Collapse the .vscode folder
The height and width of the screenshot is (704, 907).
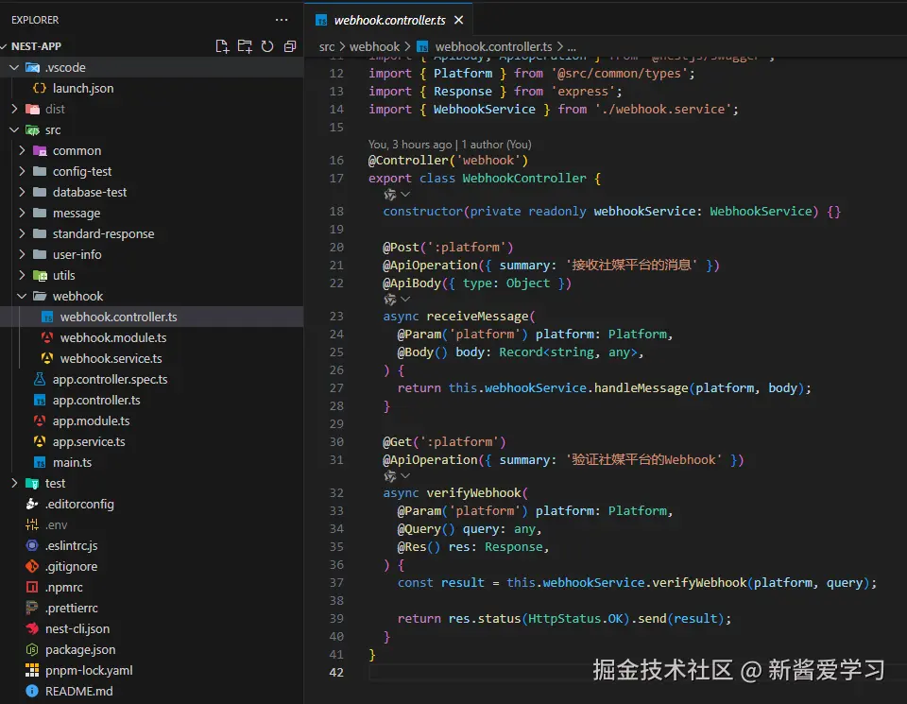click(x=14, y=68)
